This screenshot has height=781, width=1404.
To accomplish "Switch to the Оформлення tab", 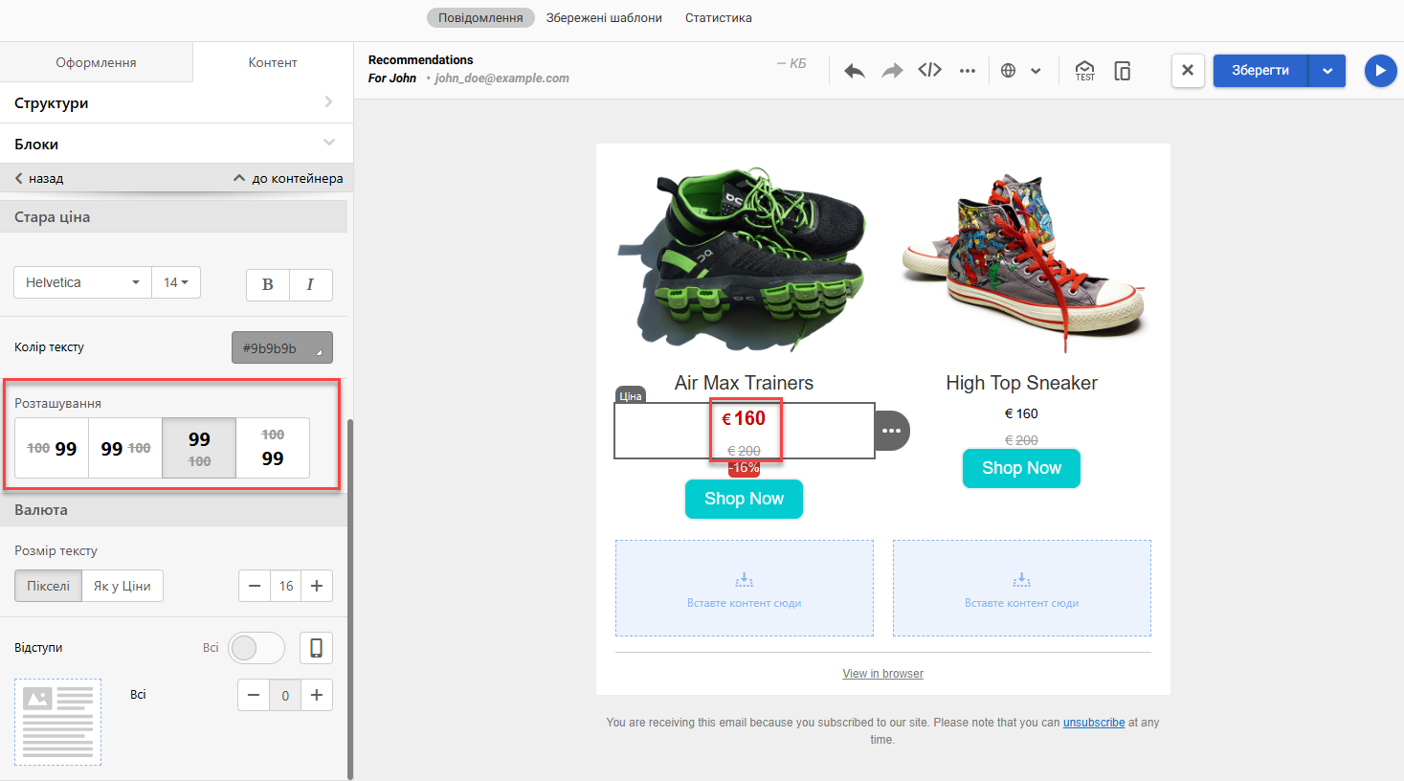I will (96, 62).
